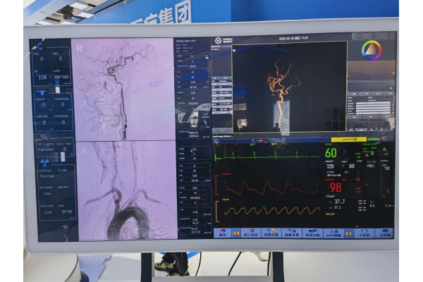Viewport: 423px width, 282px height.
Task: Click the first button in the monitor toolbar
Action: pos(222,233)
